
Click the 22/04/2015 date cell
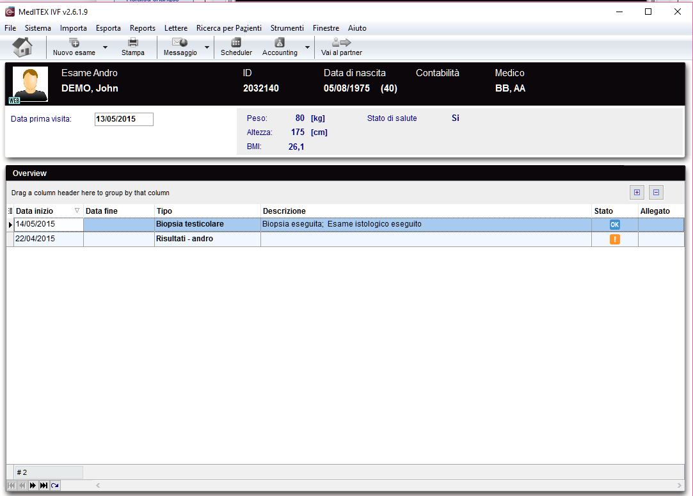[x=49, y=239]
